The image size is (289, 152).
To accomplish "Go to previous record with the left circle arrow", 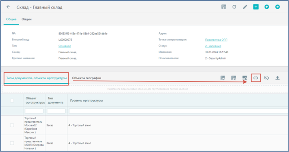I will [x=267, y=7].
